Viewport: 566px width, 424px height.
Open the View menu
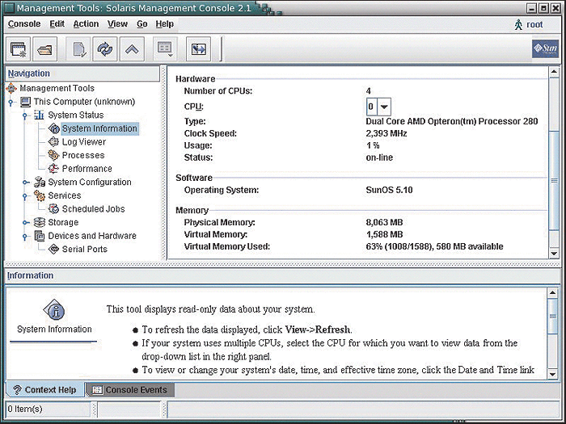(117, 24)
